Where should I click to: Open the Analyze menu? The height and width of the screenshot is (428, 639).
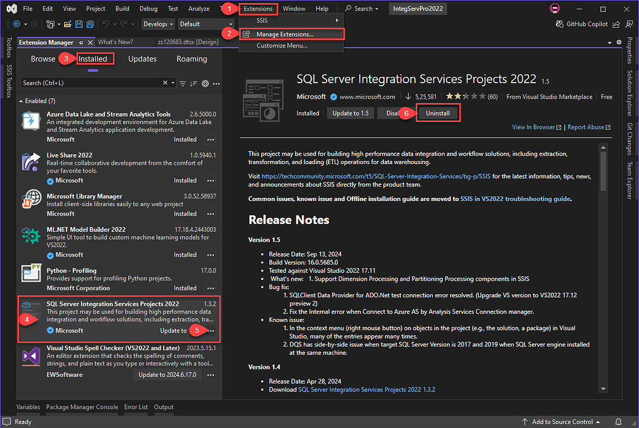[x=198, y=8]
